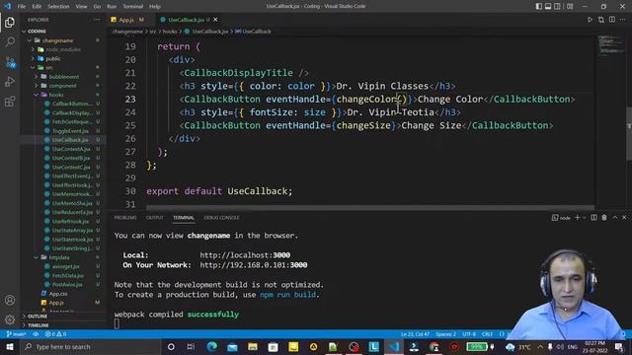Toggle secondary side bar layout icon
632x355 pixels.
(557, 6)
